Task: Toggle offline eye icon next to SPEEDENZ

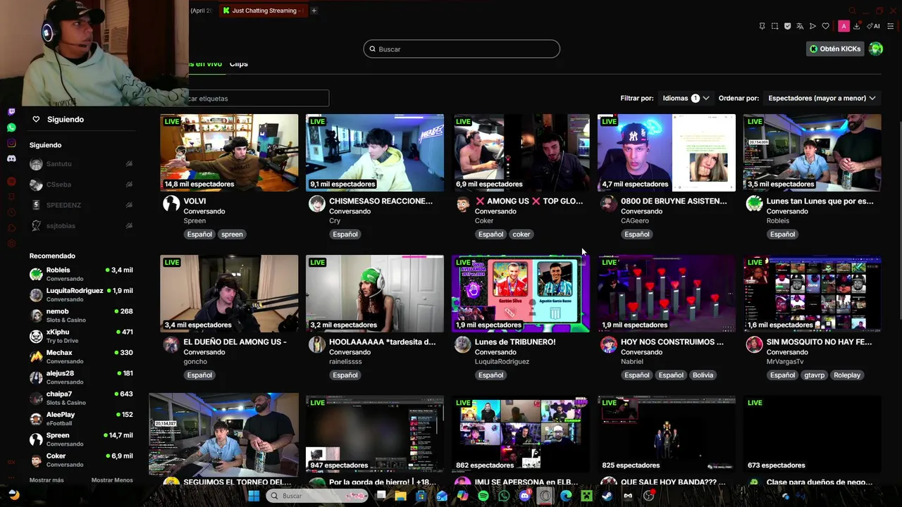Action: coord(129,205)
